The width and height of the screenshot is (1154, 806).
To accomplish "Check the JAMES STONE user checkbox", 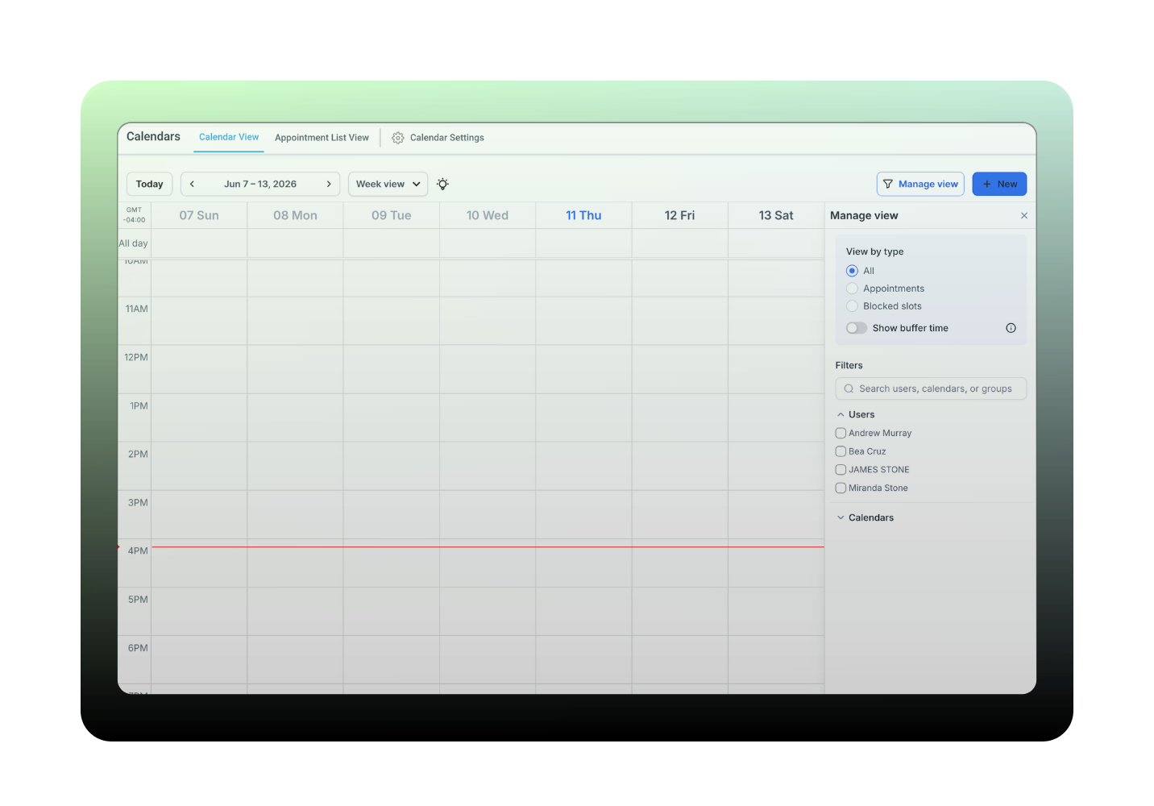I will click(x=841, y=469).
